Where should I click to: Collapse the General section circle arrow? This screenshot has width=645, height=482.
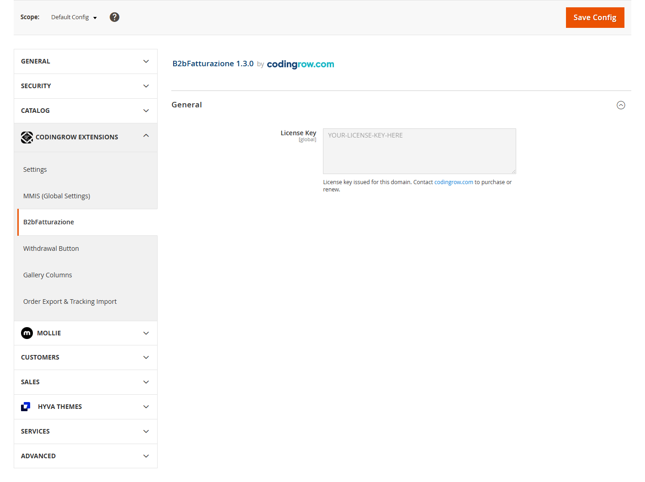pyautogui.click(x=621, y=105)
